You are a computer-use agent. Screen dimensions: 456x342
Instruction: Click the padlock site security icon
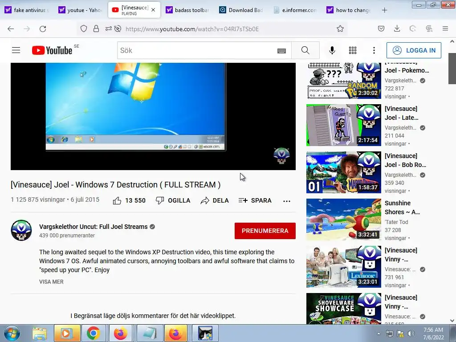point(96,29)
